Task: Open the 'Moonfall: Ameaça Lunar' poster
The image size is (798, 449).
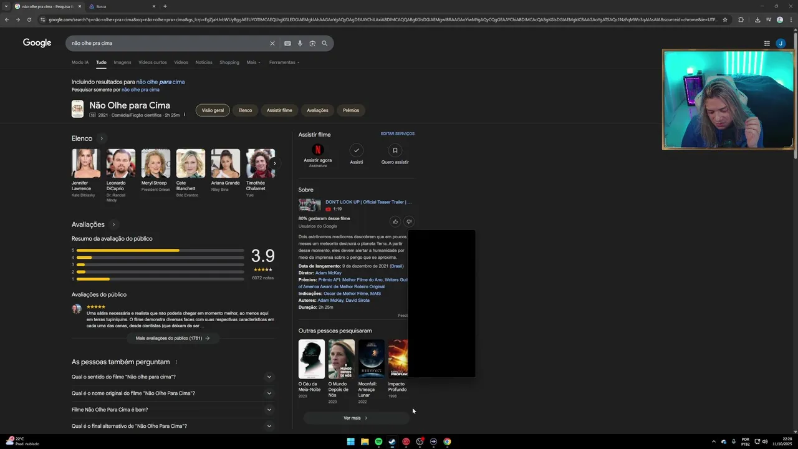Action: coord(372,359)
